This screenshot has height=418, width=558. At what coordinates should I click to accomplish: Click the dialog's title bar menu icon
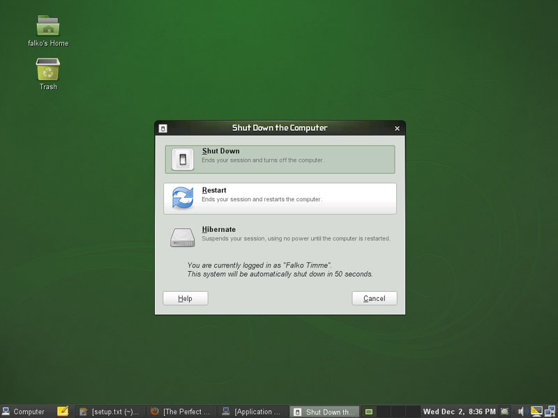pyautogui.click(x=163, y=128)
